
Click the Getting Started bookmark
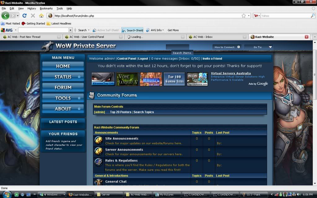tap(33, 24)
